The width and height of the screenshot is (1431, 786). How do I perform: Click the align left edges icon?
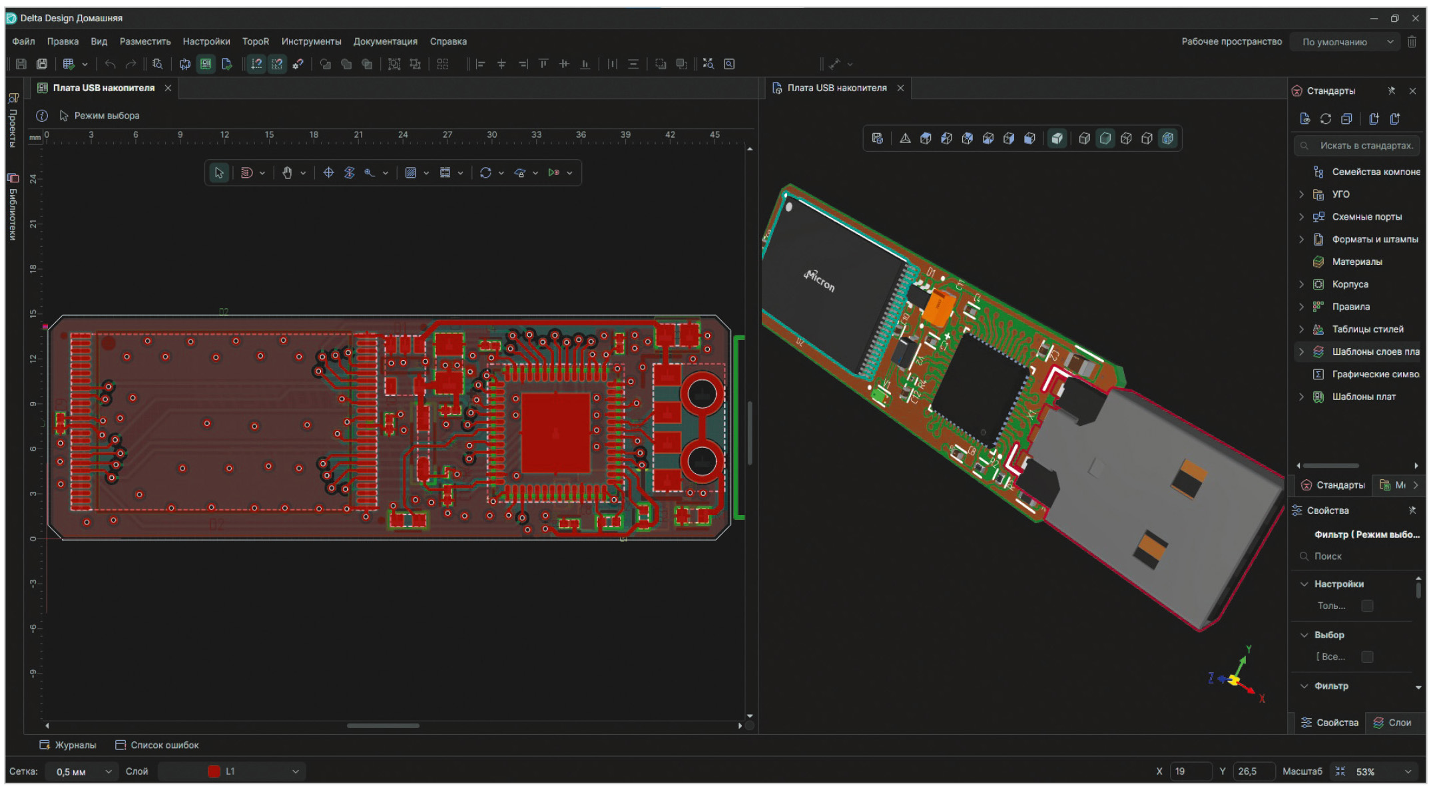[481, 64]
